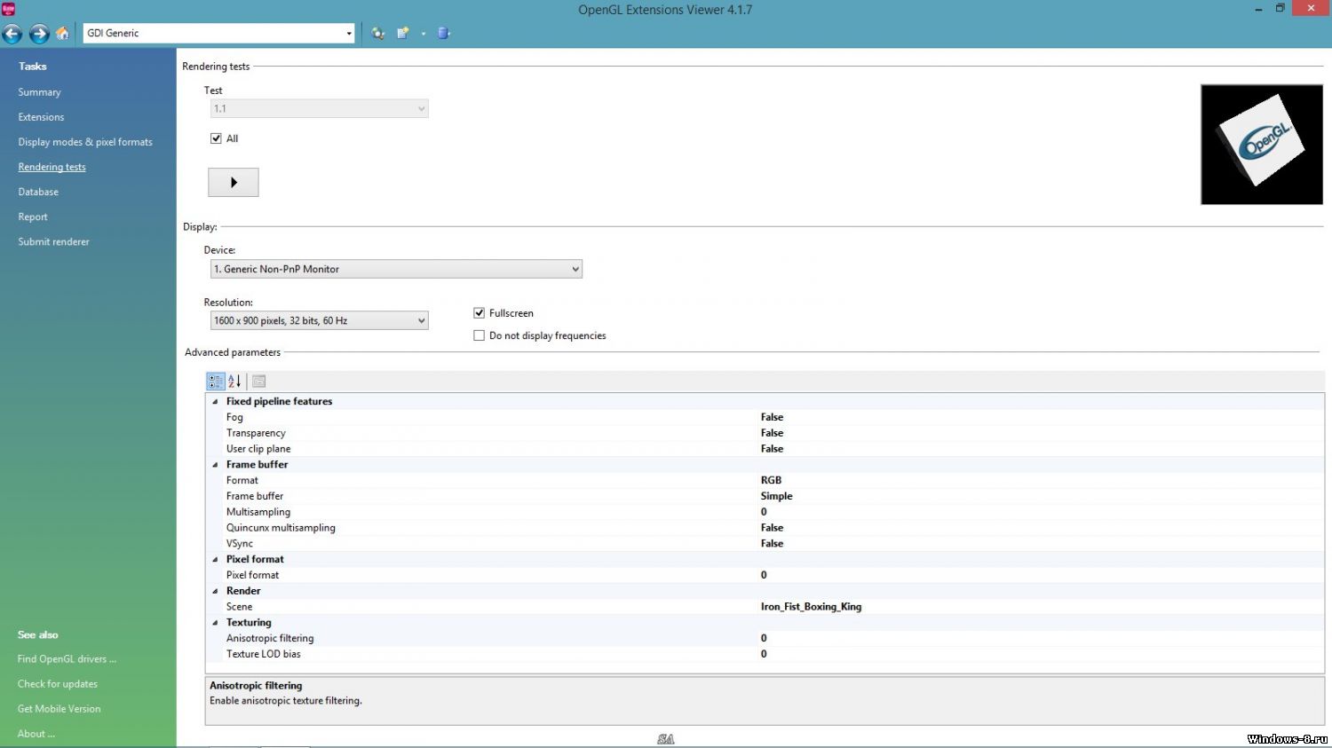Open the Summary task
Viewport: 1332px width, 748px height.
tap(39, 92)
